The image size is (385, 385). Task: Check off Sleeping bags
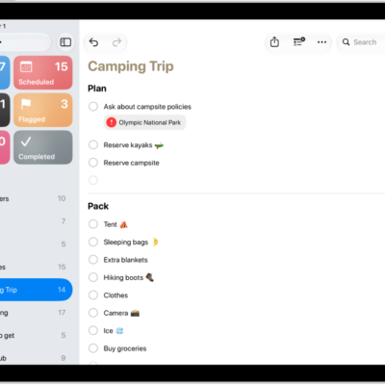(x=93, y=242)
